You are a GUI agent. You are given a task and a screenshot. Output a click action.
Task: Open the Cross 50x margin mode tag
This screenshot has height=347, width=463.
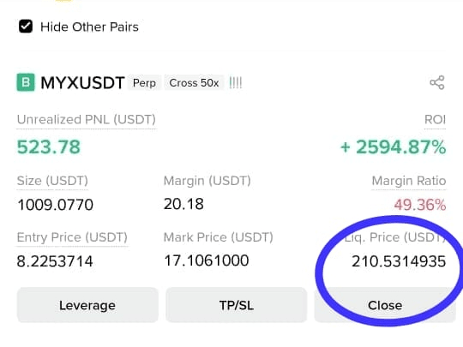coord(194,83)
